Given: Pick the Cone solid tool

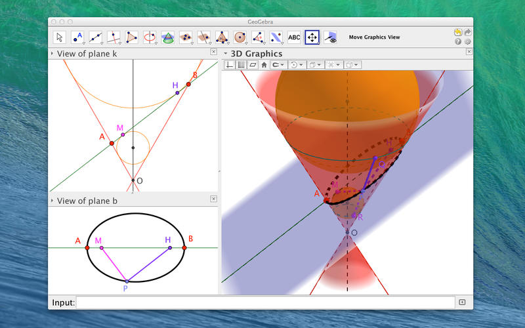Looking at the screenshot, I should click(168, 37).
